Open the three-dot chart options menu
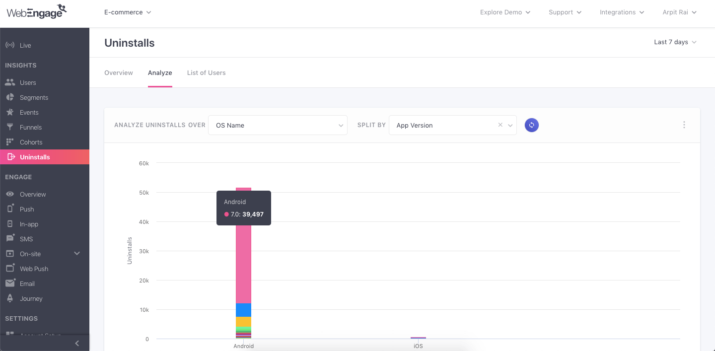Image resolution: width=715 pixels, height=351 pixels. (684, 125)
